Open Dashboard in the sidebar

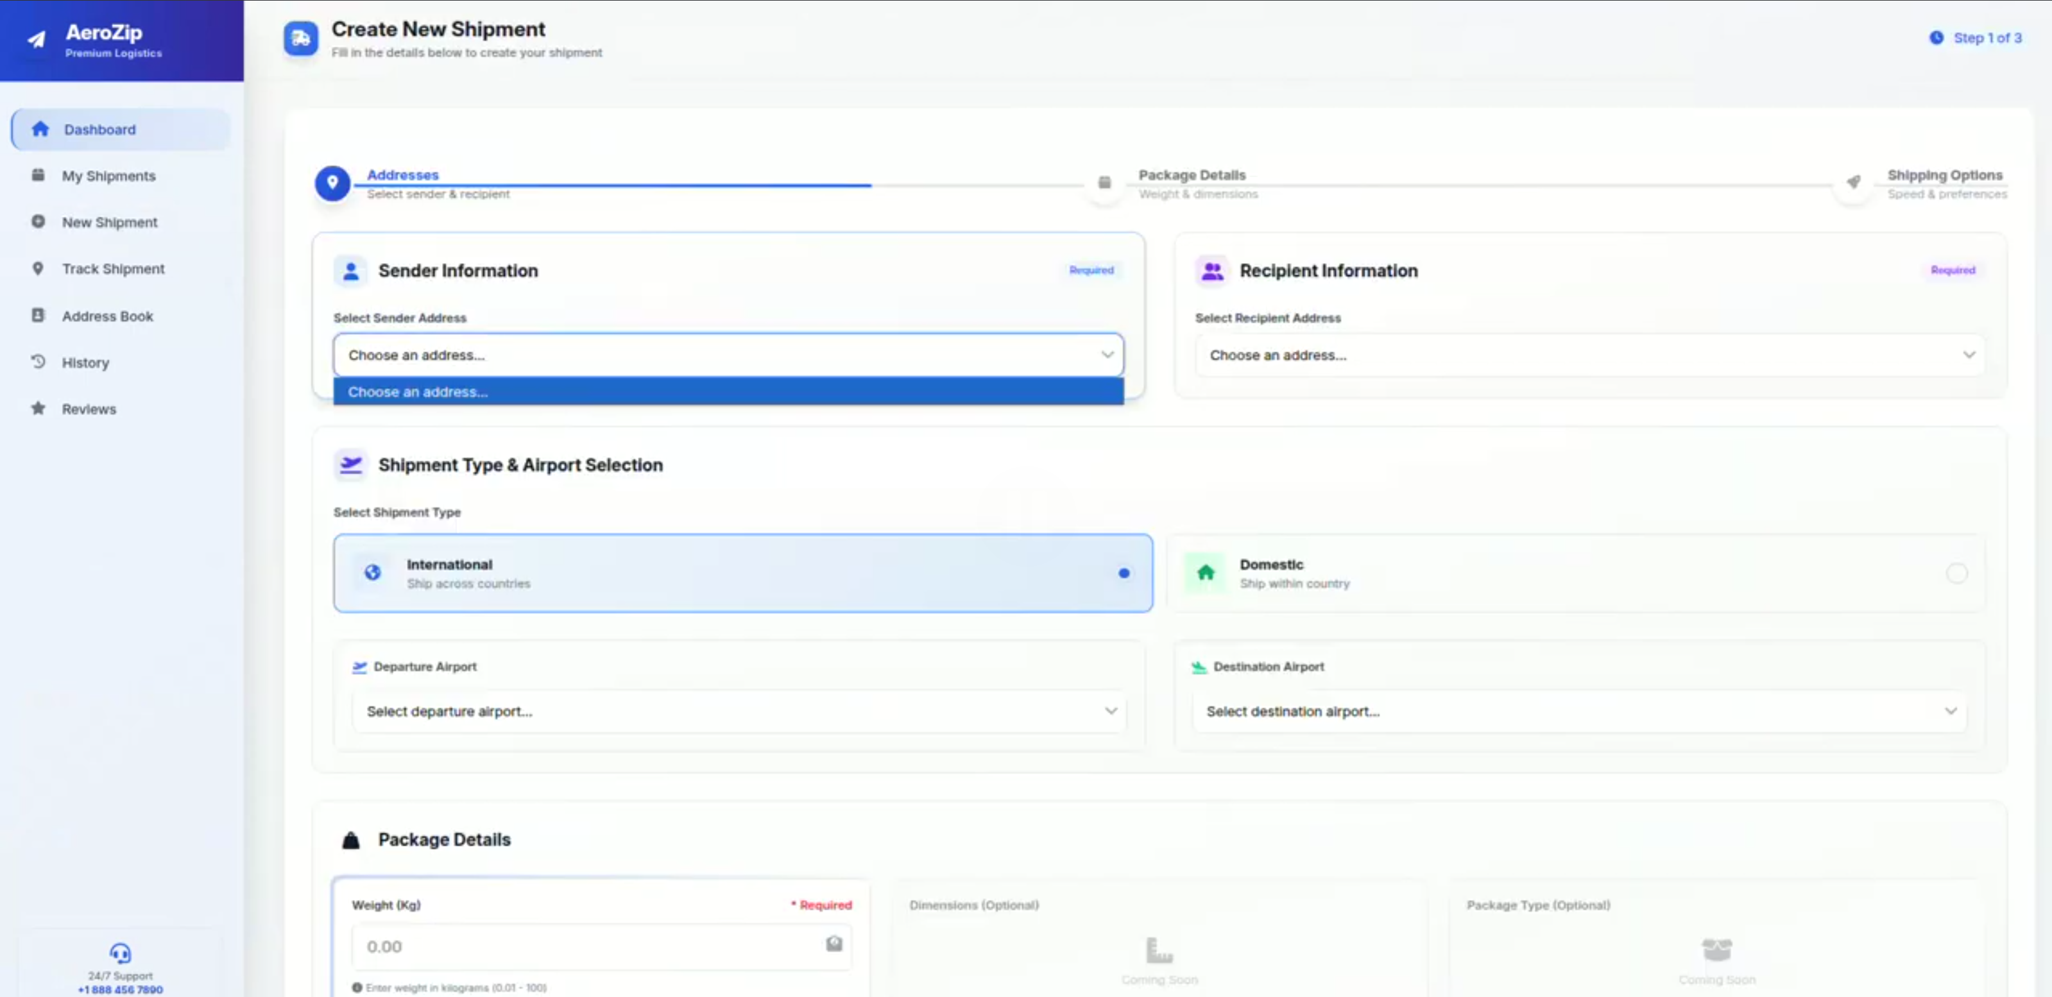pyautogui.click(x=121, y=129)
